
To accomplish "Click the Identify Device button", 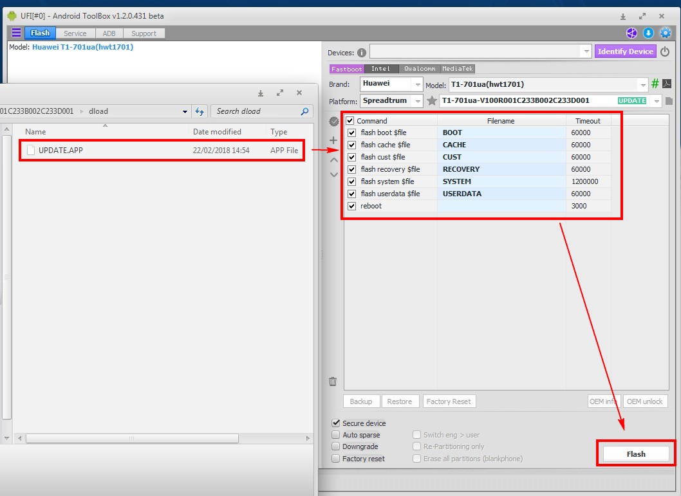I will pyautogui.click(x=625, y=51).
